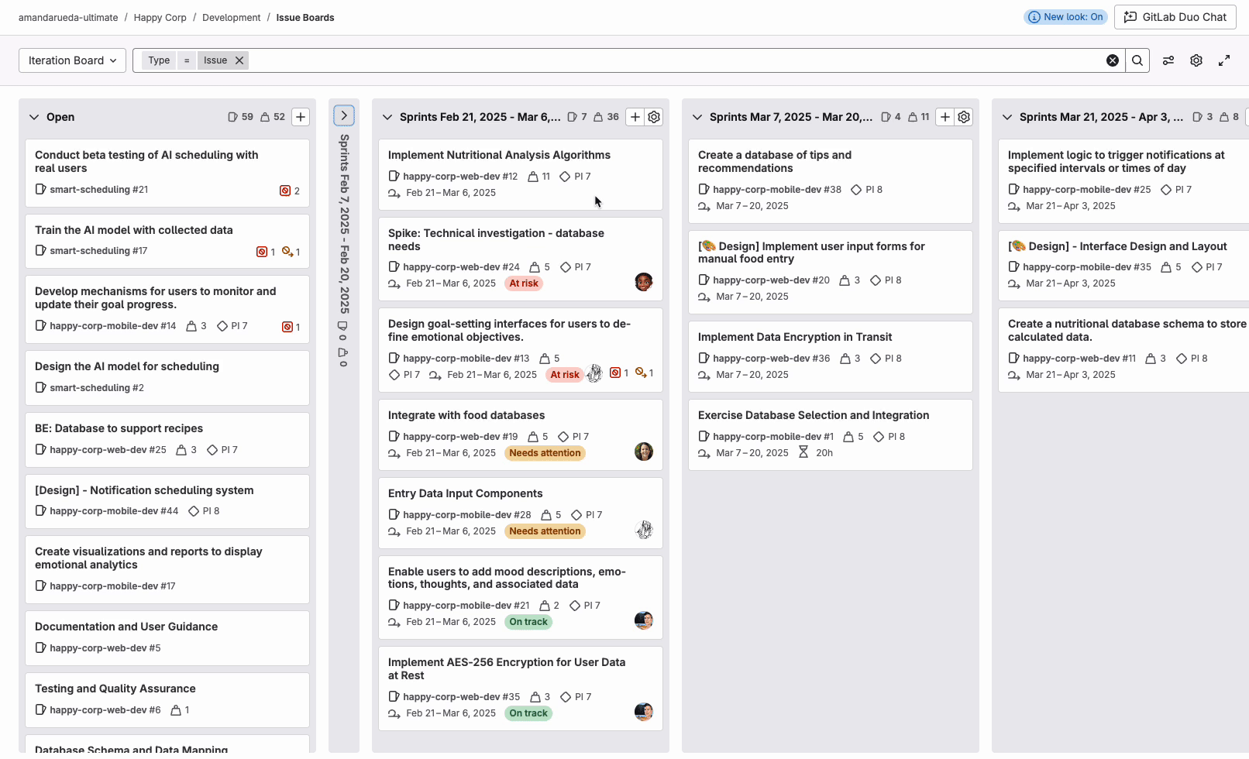This screenshot has height=759, width=1249.
Task: Click Needs attention on Integrate with food databases
Action: 545,453
